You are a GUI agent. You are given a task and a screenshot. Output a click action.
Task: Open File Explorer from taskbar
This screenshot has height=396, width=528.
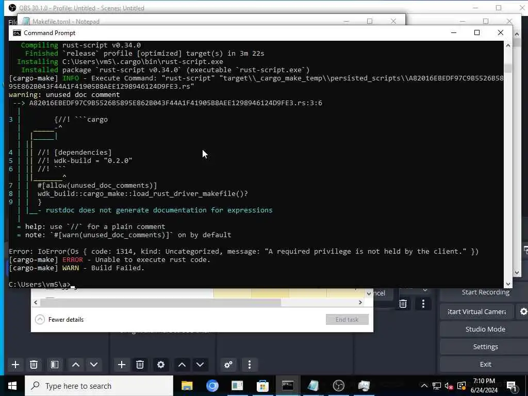pyautogui.click(x=187, y=386)
